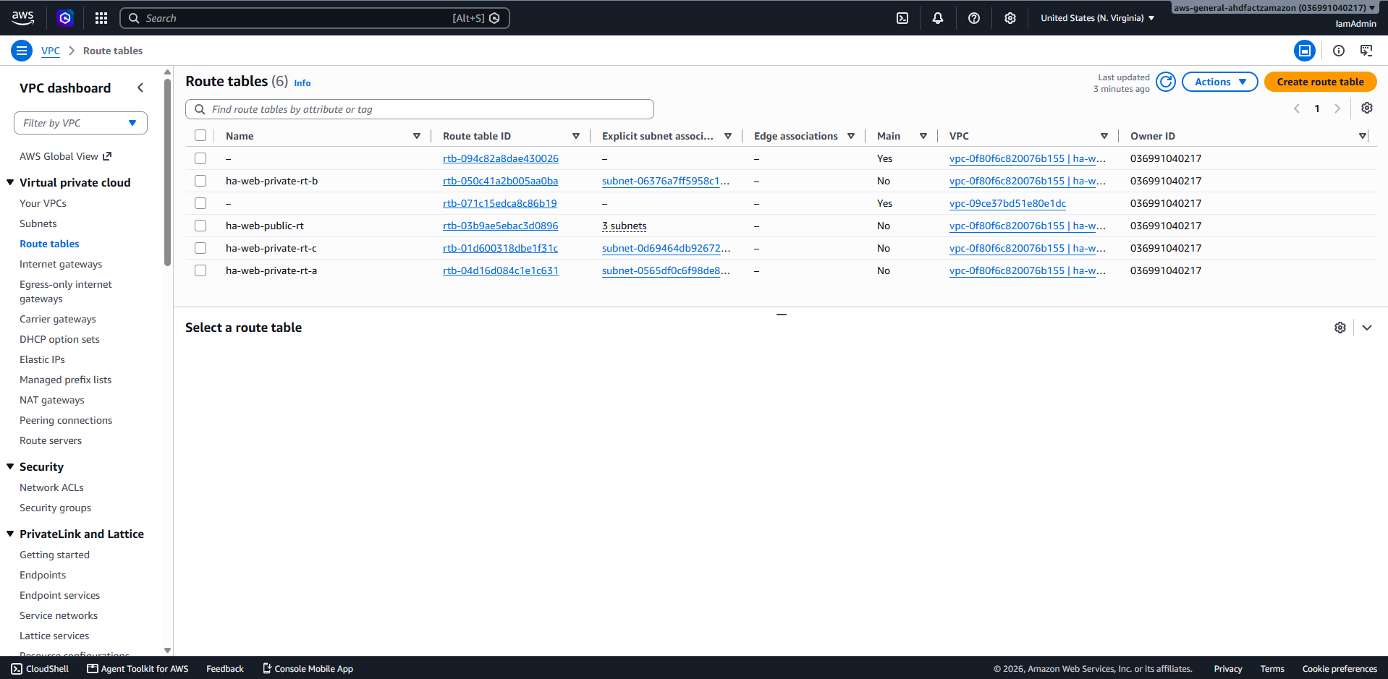The image size is (1388, 679).
Task: Click the CloudShell icon in the footer
Action: (x=17, y=669)
